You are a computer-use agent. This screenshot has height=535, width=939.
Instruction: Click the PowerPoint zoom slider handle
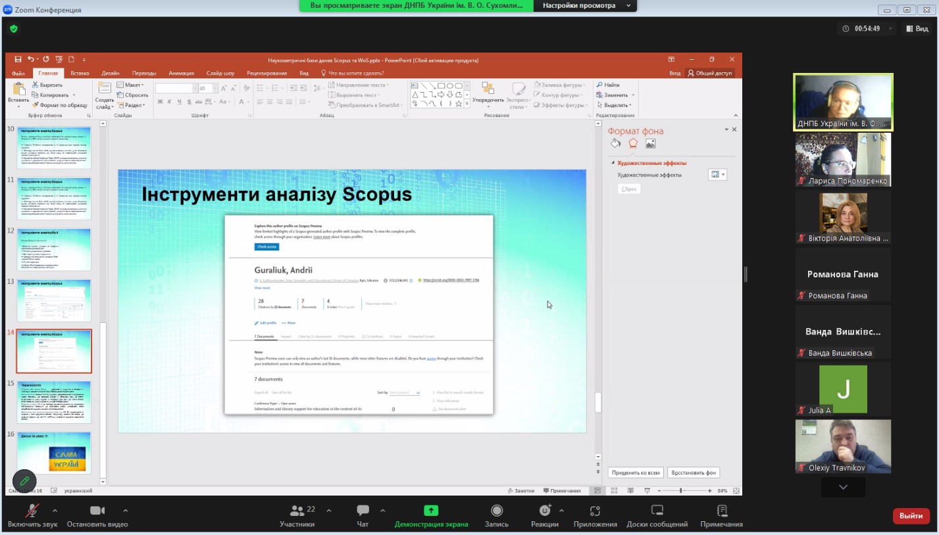click(680, 491)
